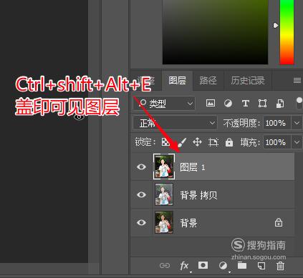
Task: Click the 填充 100% value field
Action: click(277, 142)
